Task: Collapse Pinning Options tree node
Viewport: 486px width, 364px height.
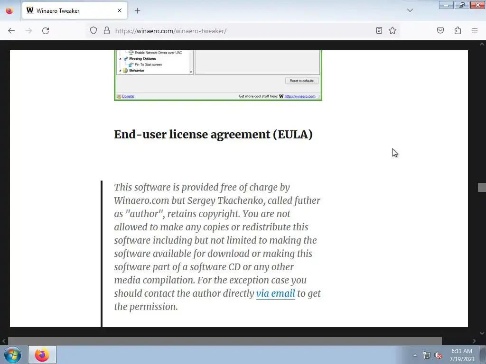Action: 120,58
